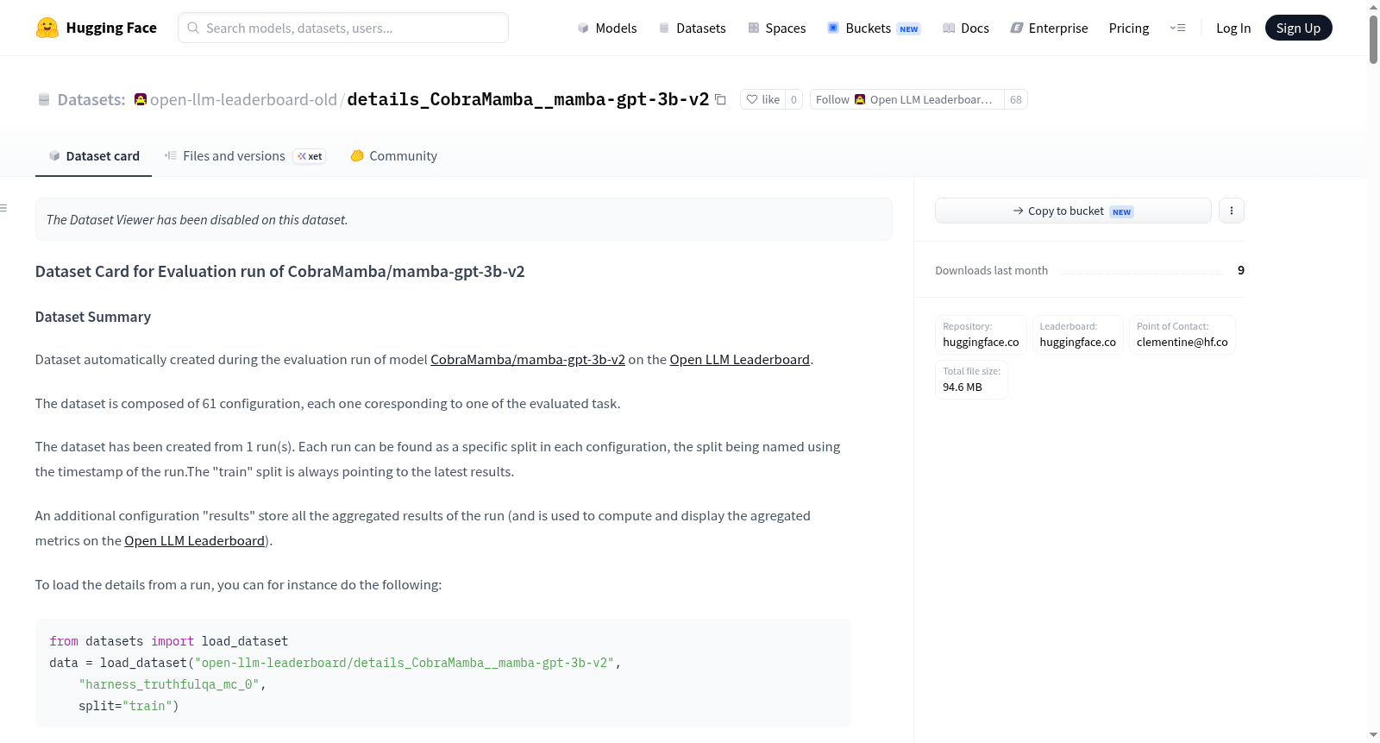The image size is (1380, 743).
Task: Click Open LLM Leaderboard link near aggregated metrics
Action: (194, 541)
